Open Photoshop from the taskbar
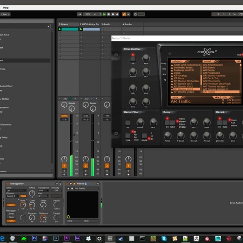 pyautogui.click(x=35, y=238)
